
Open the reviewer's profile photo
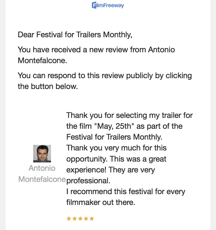click(x=42, y=154)
